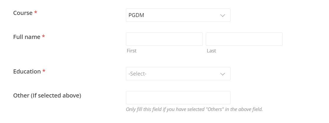Click the Education field label
The width and height of the screenshot is (329, 123).
coord(27,71)
